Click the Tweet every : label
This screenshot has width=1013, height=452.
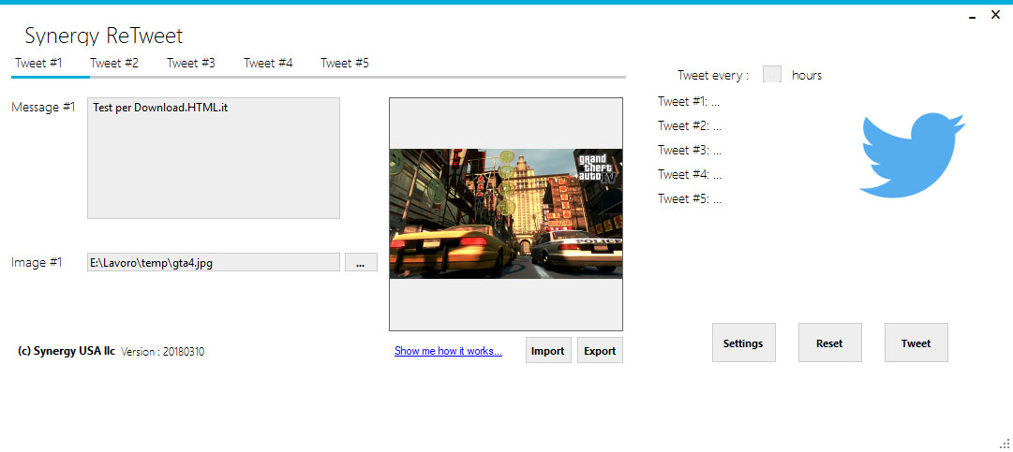tap(713, 76)
